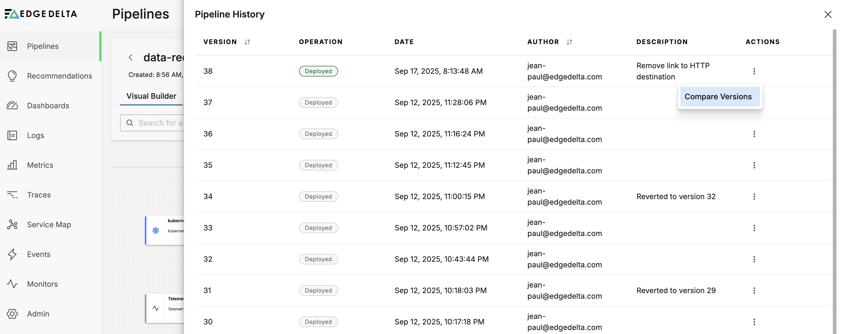Viewport: 845px width, 334px height.
Task: Click the Edge Delta logo
Action: 41,14
